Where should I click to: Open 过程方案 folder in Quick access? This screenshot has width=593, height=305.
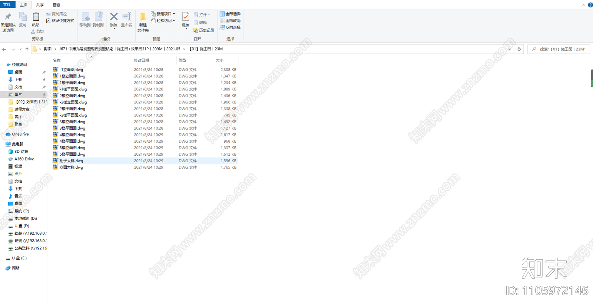[x=19, y=109]
